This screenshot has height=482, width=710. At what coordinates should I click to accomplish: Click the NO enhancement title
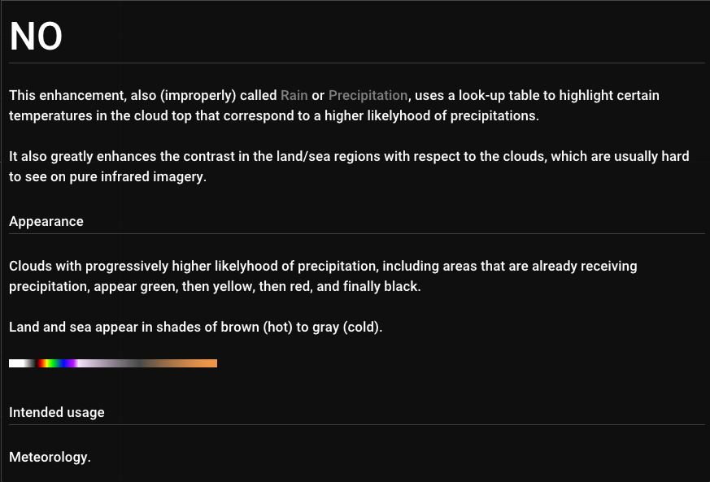[36, 37]
